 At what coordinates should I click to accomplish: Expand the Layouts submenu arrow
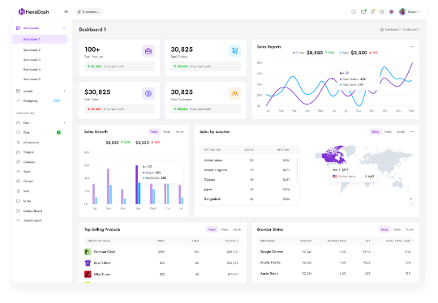coord(65,91)
